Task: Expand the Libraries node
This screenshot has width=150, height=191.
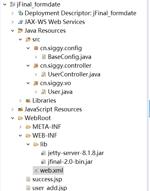Action: pos(20,101)
